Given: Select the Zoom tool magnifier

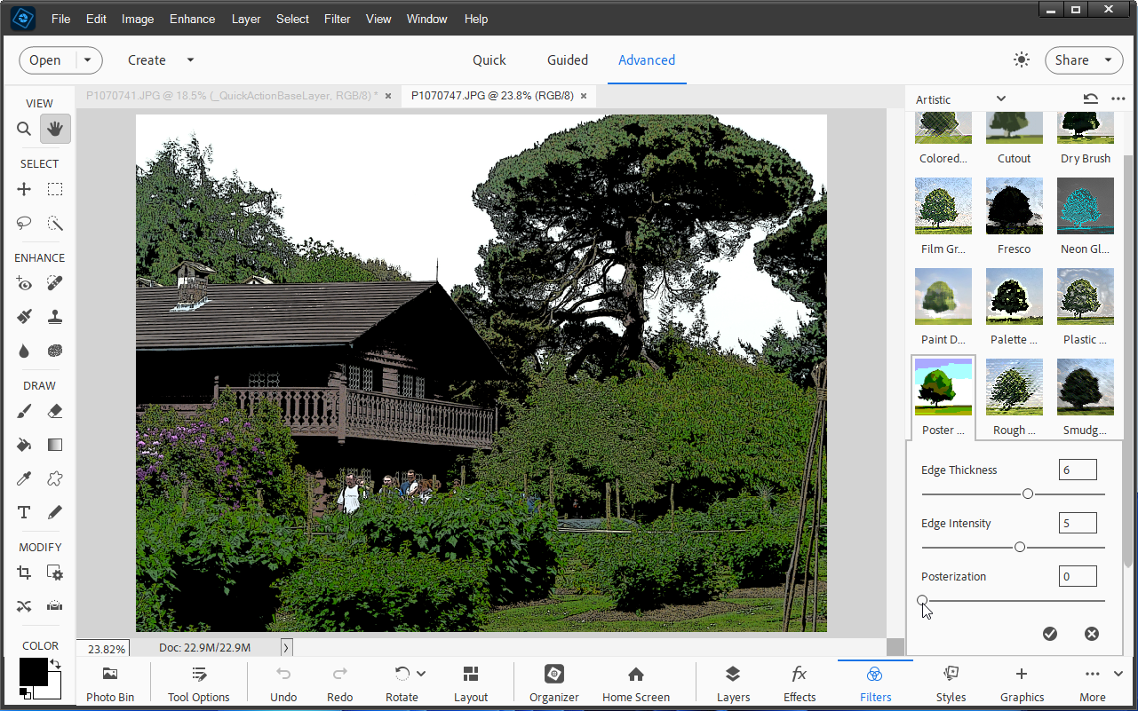Looking at the screenshot, I should click(24, 130).
